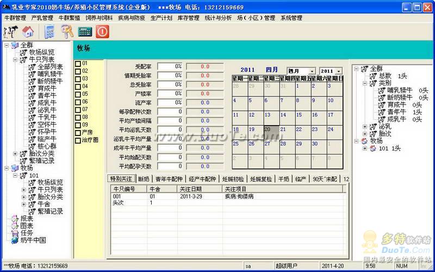Select table row with 牛只编号 001
This screenshot has height=272, width=435.
[x=228, y=196]
